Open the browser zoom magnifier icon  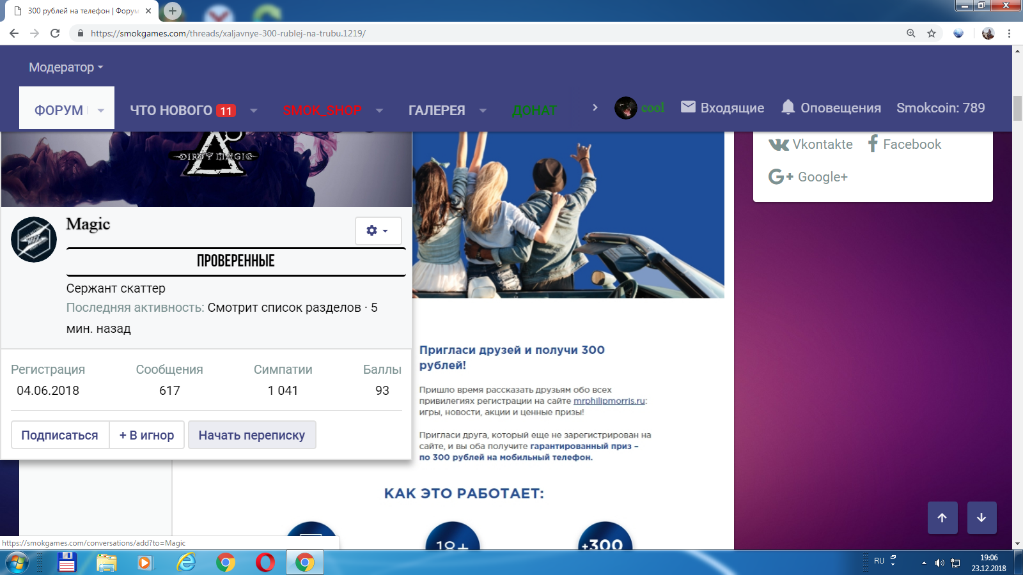click(911, 33)
